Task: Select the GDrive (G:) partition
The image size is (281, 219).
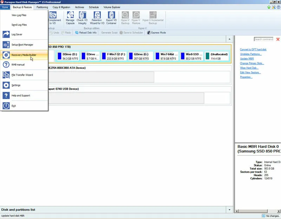Action: click(x=141, y=56)
